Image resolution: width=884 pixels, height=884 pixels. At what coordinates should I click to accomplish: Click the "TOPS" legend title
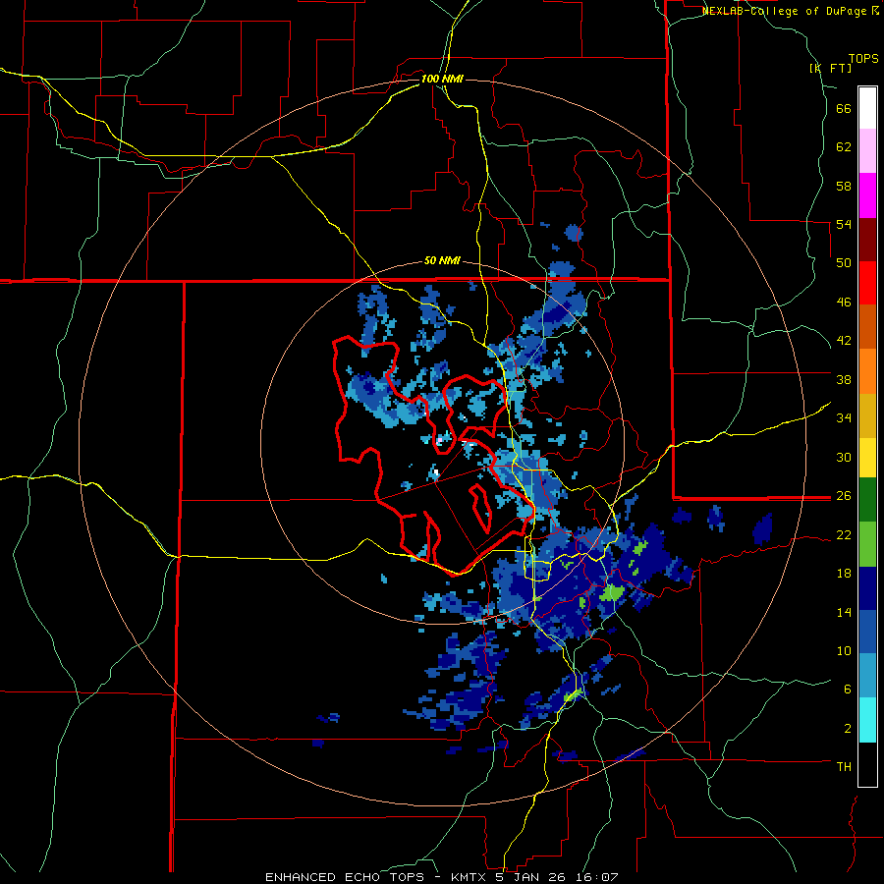863,59
